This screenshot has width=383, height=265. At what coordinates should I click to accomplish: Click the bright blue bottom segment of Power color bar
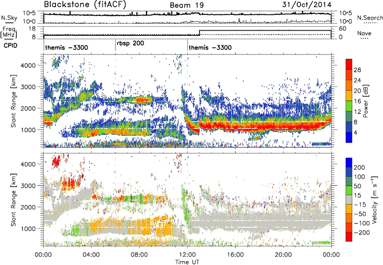pyautogui.click(x=349, y=137)
